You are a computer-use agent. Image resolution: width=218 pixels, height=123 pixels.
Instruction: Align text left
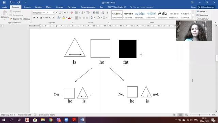pyautogui.click(x=76, y=17)
